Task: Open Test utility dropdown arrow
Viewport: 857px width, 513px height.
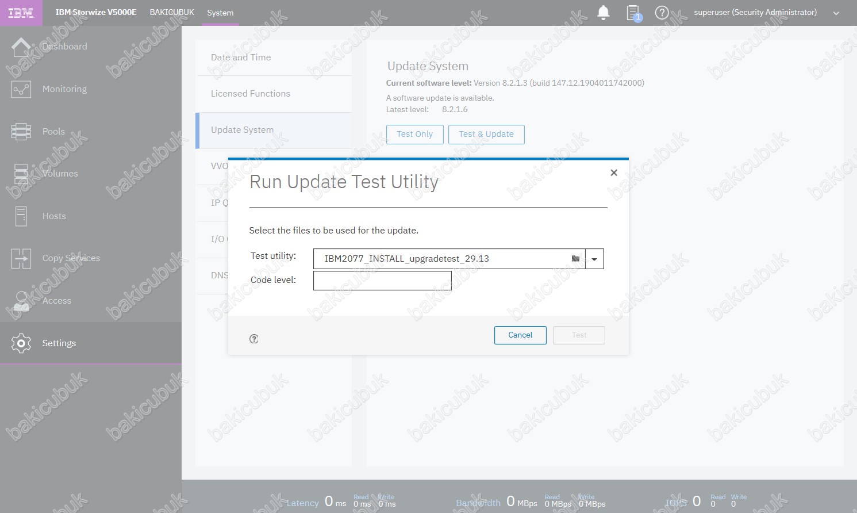Action: (x=594, y=259)
